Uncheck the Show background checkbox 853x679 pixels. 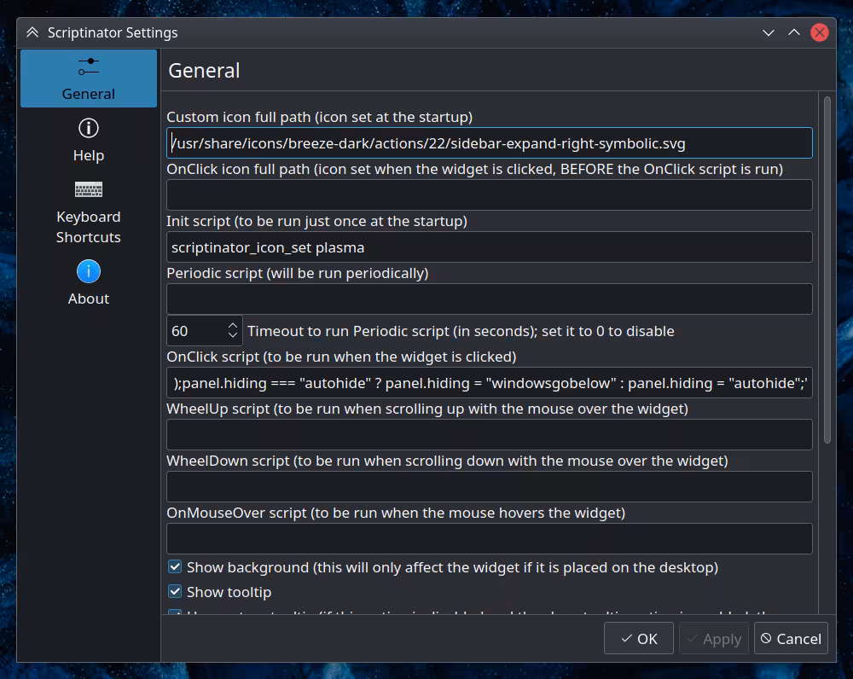click(x=175, y=567)
